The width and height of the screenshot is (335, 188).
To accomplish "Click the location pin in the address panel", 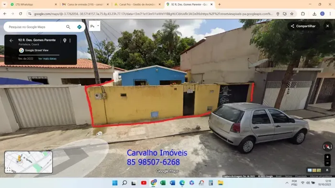I will (x=65, y=41).
